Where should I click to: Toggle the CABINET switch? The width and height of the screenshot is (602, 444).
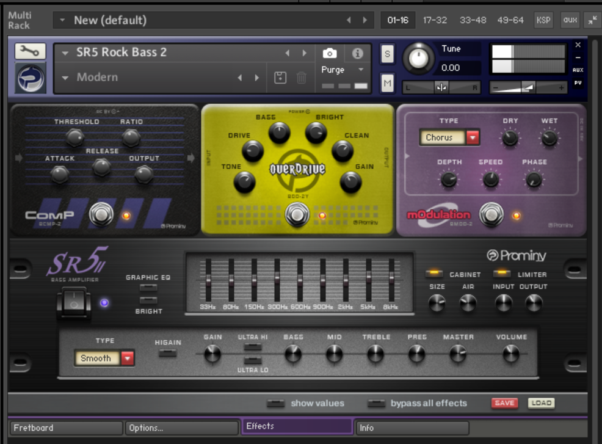[x=434, y=274]
